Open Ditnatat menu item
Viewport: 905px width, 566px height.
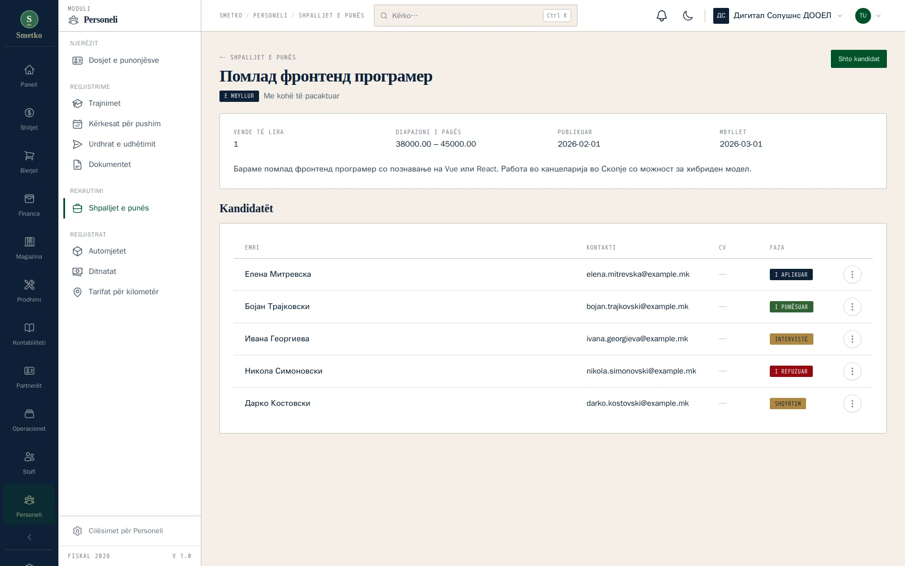pos(130,272)
